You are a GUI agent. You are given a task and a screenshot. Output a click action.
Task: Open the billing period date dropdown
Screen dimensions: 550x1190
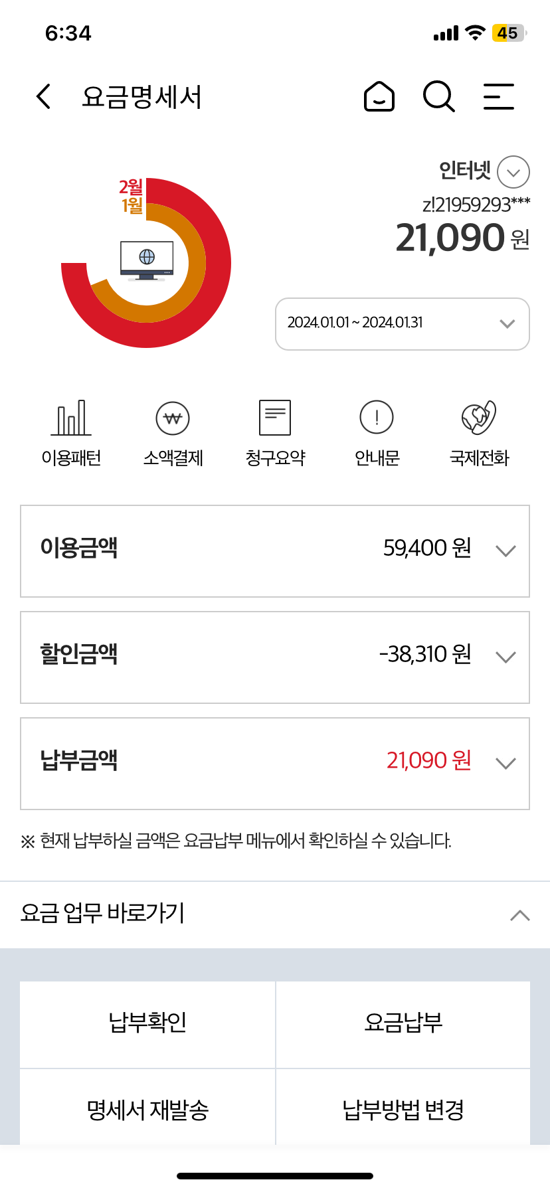point(402,323)
